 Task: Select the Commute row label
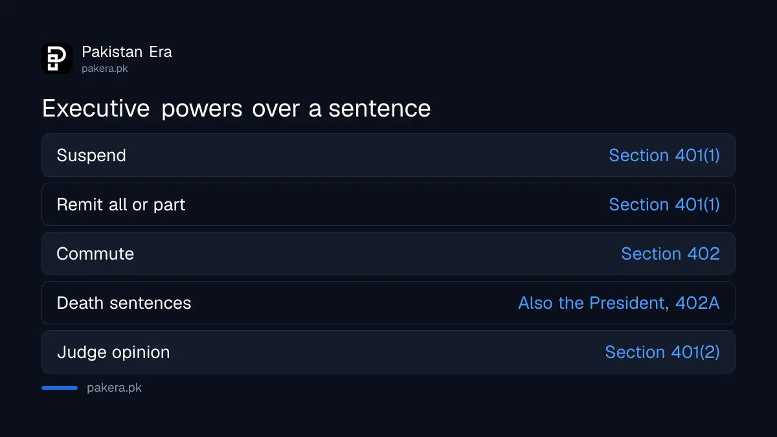pos(95,254)
